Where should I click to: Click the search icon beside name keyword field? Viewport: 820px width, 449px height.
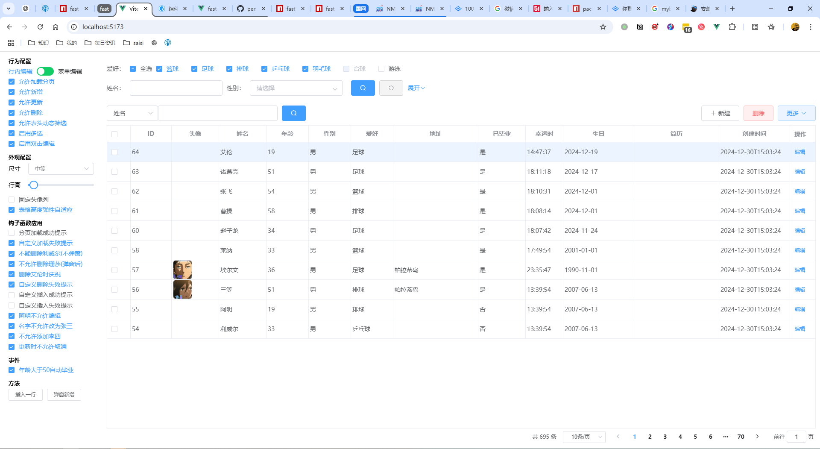pos(293,113)
